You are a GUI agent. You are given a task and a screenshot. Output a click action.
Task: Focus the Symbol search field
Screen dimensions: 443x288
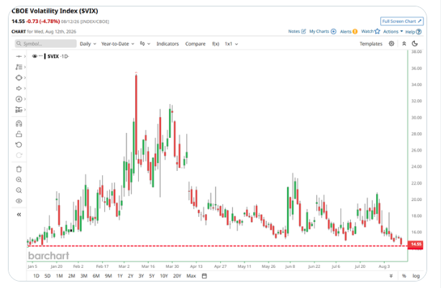45,44
